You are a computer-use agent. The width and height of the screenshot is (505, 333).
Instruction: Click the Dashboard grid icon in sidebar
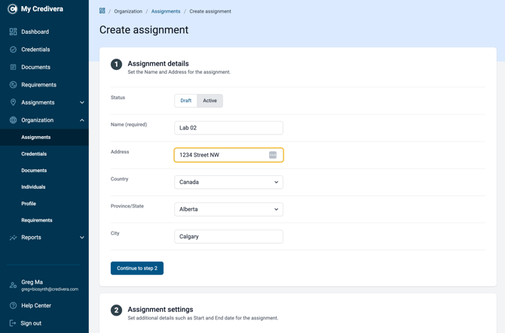pyautogui.click(x=13, y=32)
